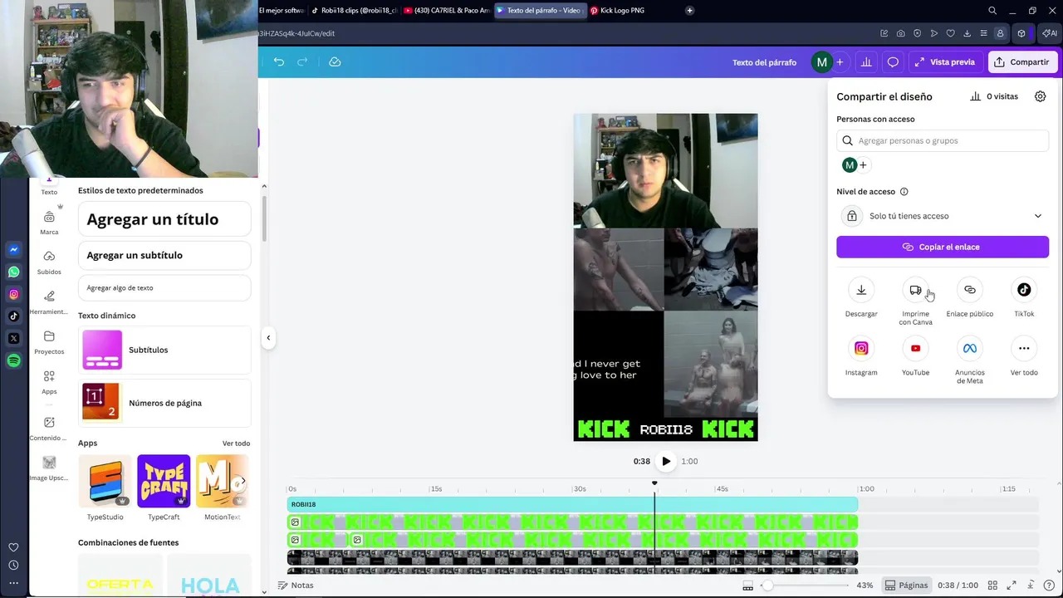Open share settings gear icon
This screenshot has width=1063, height=598.
pyautogui.click(x=1040, y=96)
